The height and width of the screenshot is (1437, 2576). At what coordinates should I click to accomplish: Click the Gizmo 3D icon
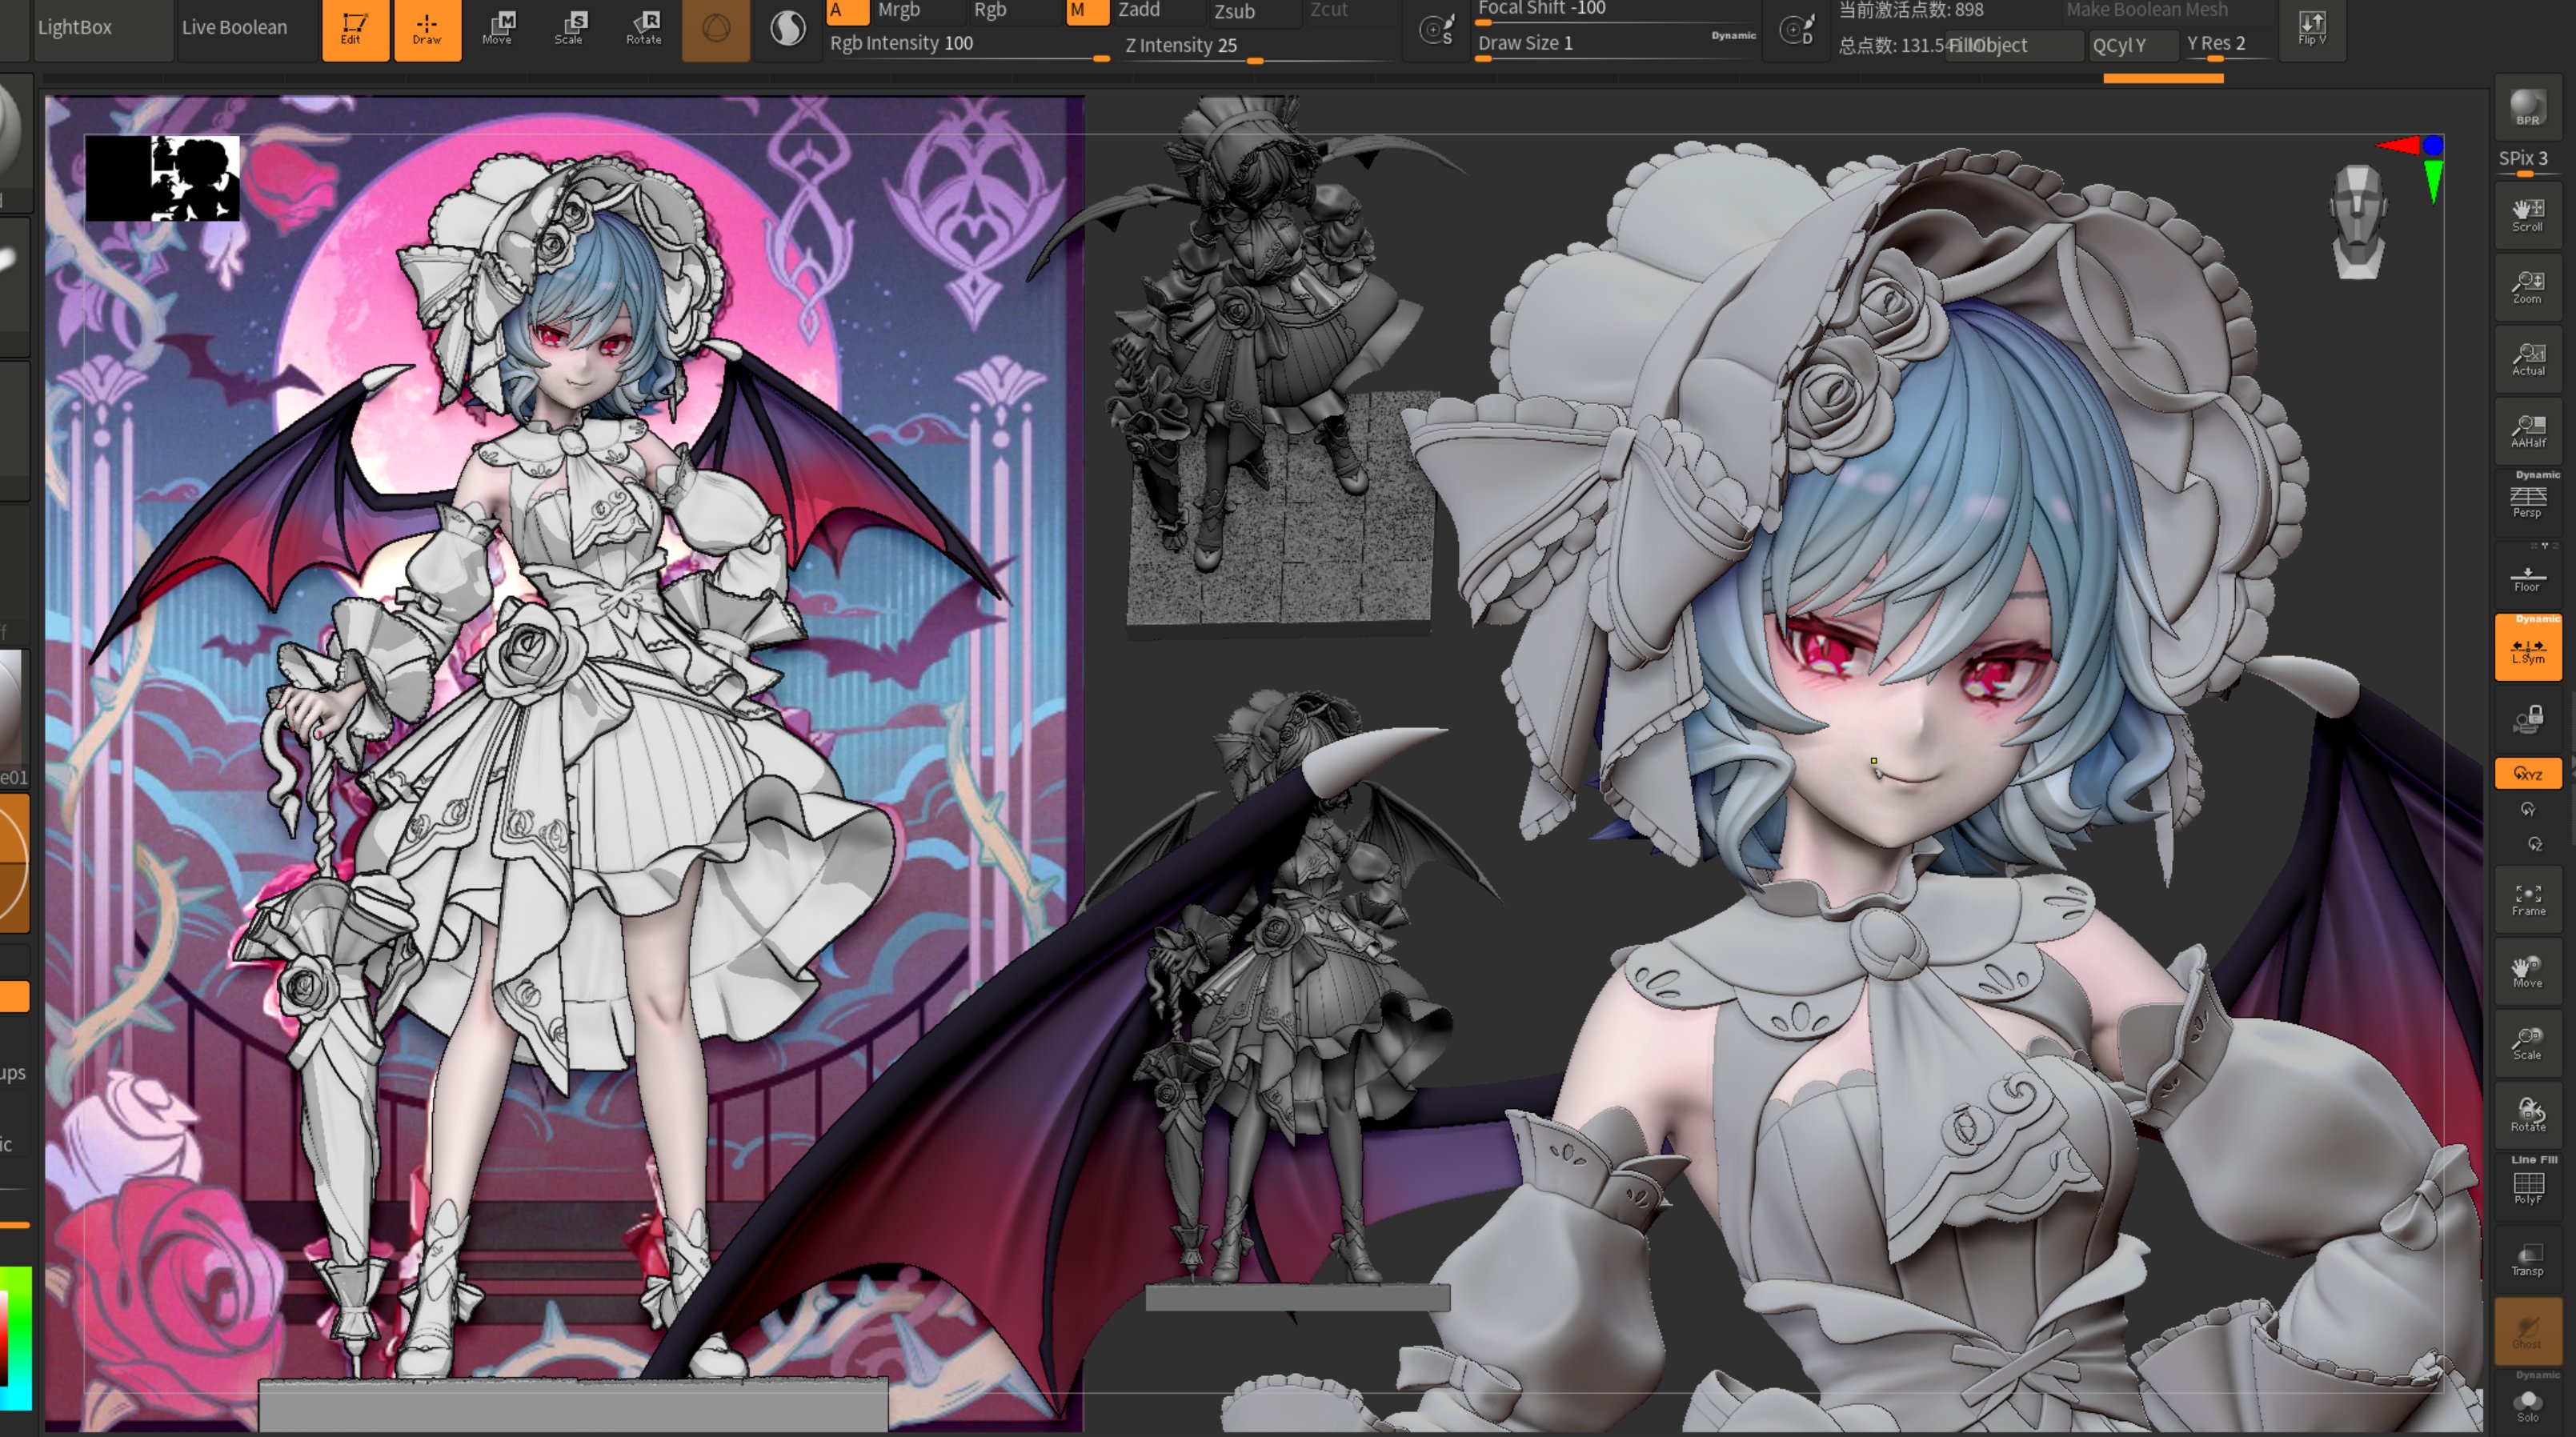tap(715, 29)
